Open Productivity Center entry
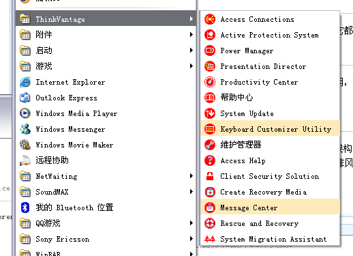 [270, 82]
